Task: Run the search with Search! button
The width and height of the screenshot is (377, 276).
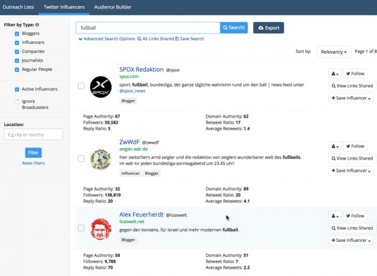Action: [234, 27]
